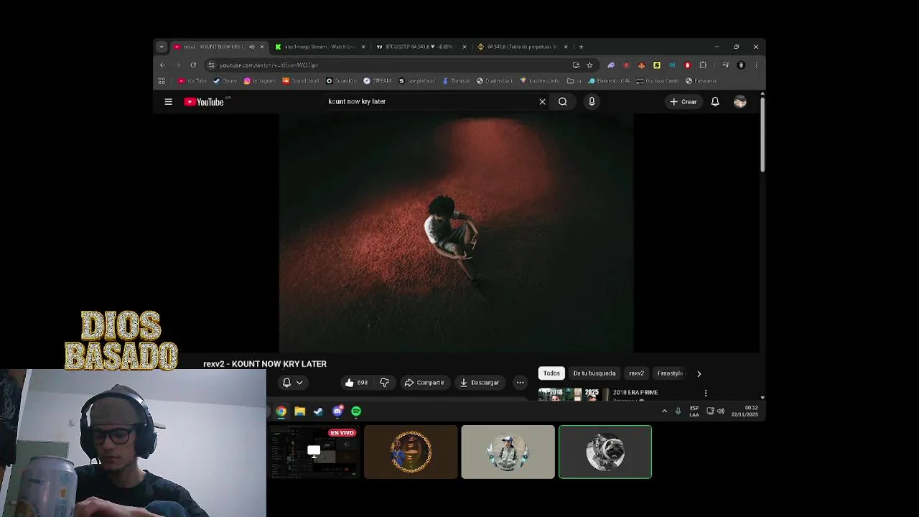The image size is (919, 517).
Task: Open a new browser tab
Action: (x=581, y=47)
